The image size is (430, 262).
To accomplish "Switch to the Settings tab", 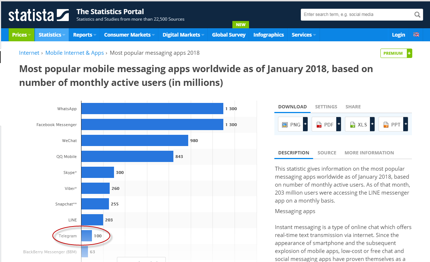I will click(326, 107).
